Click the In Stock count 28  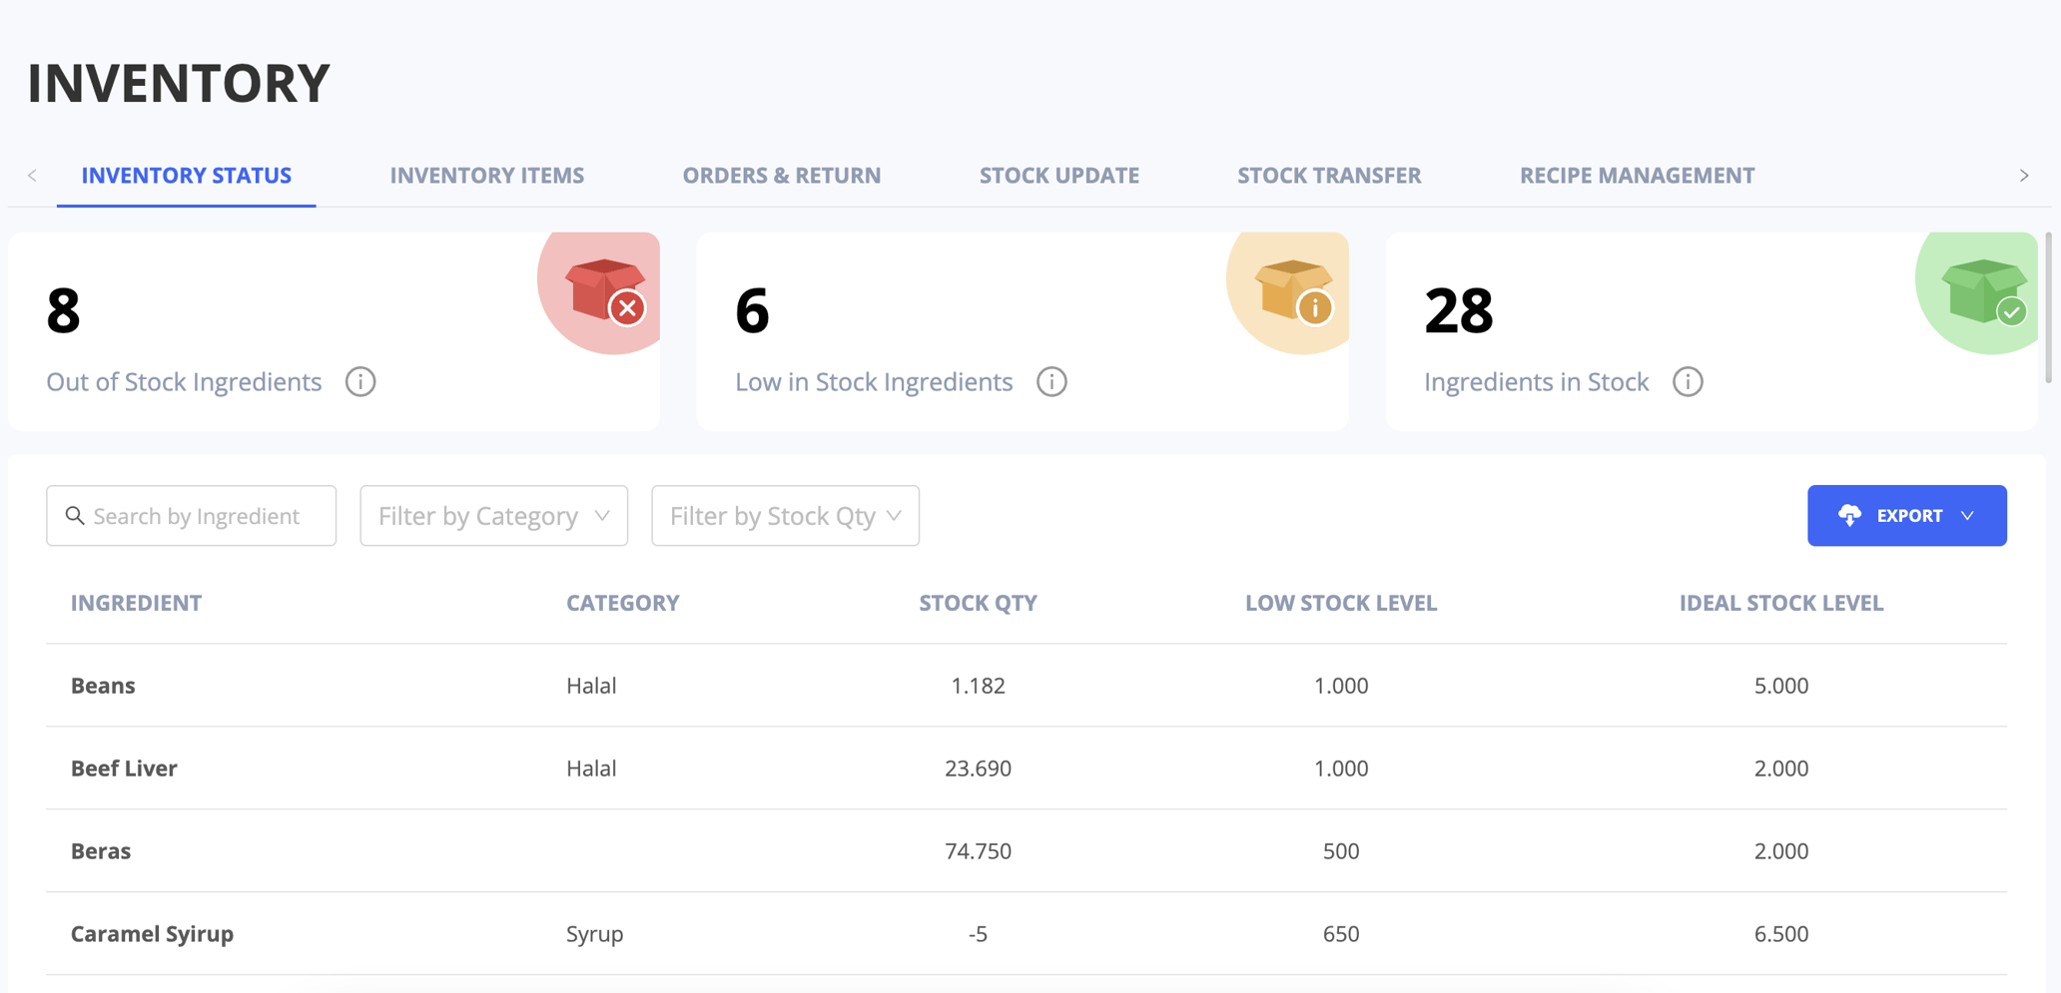(x=1458, y=310)
